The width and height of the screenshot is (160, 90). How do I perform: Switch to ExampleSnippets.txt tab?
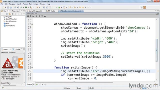point(35,11)
